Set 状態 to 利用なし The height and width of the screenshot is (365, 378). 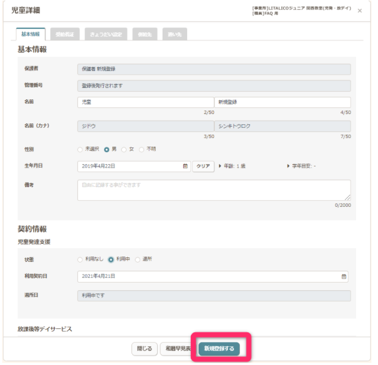(80, 260)
